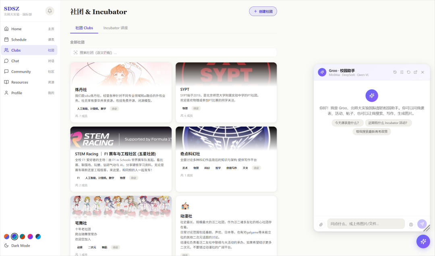Open notifications with the bell icon
This screenshot has height=256, width=435.
tap(50, 11)
